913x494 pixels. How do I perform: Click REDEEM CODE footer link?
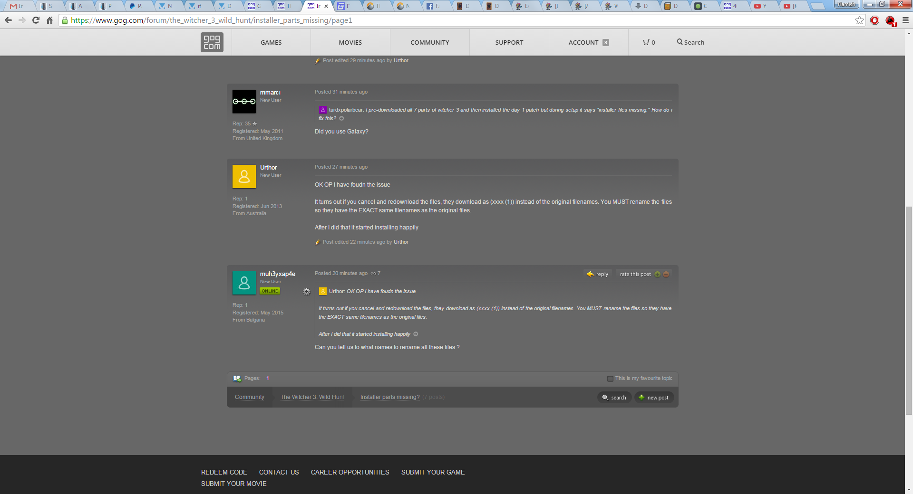point(224,472)
